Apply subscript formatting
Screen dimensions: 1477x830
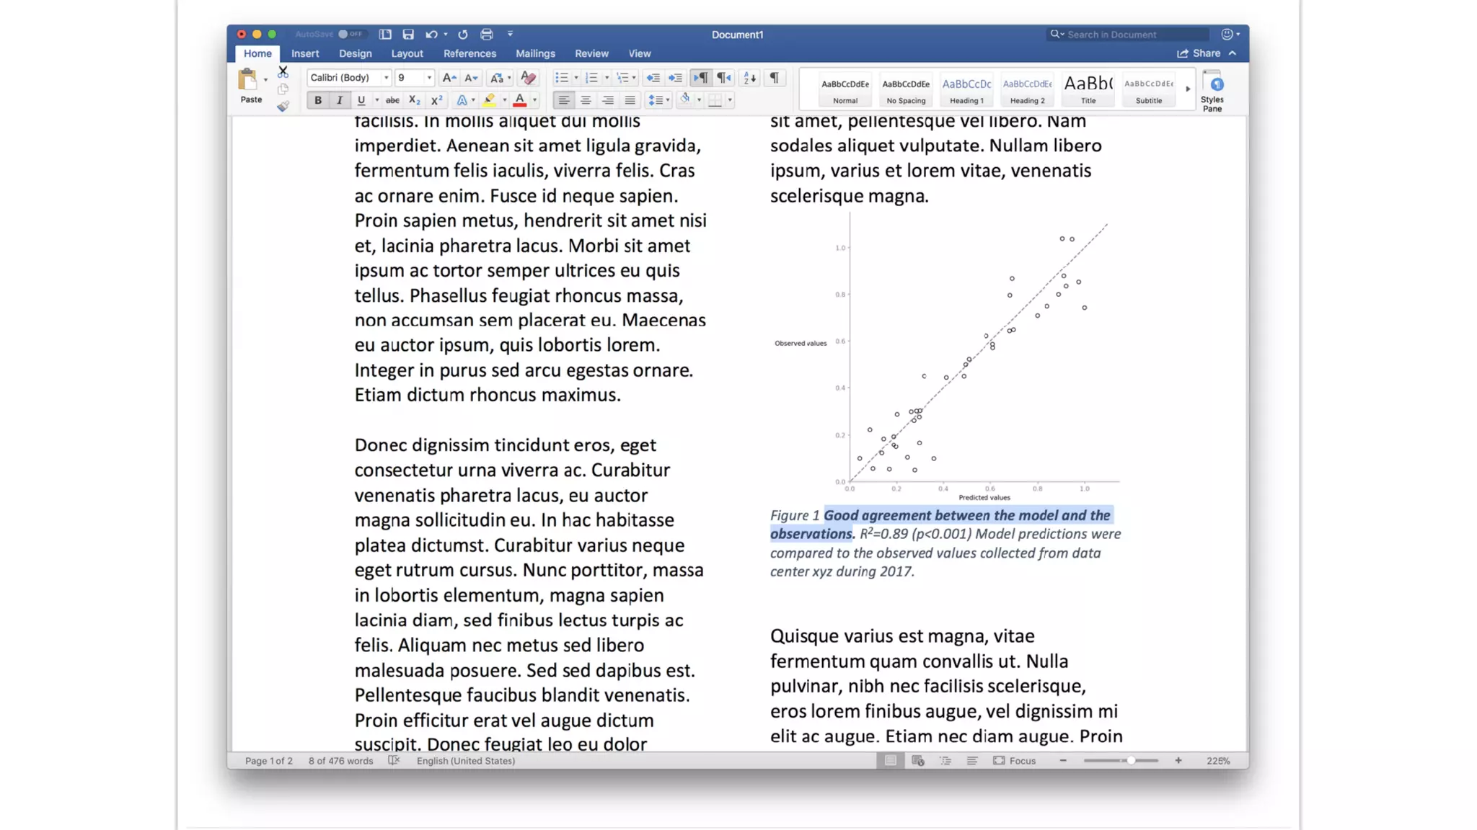414,100
